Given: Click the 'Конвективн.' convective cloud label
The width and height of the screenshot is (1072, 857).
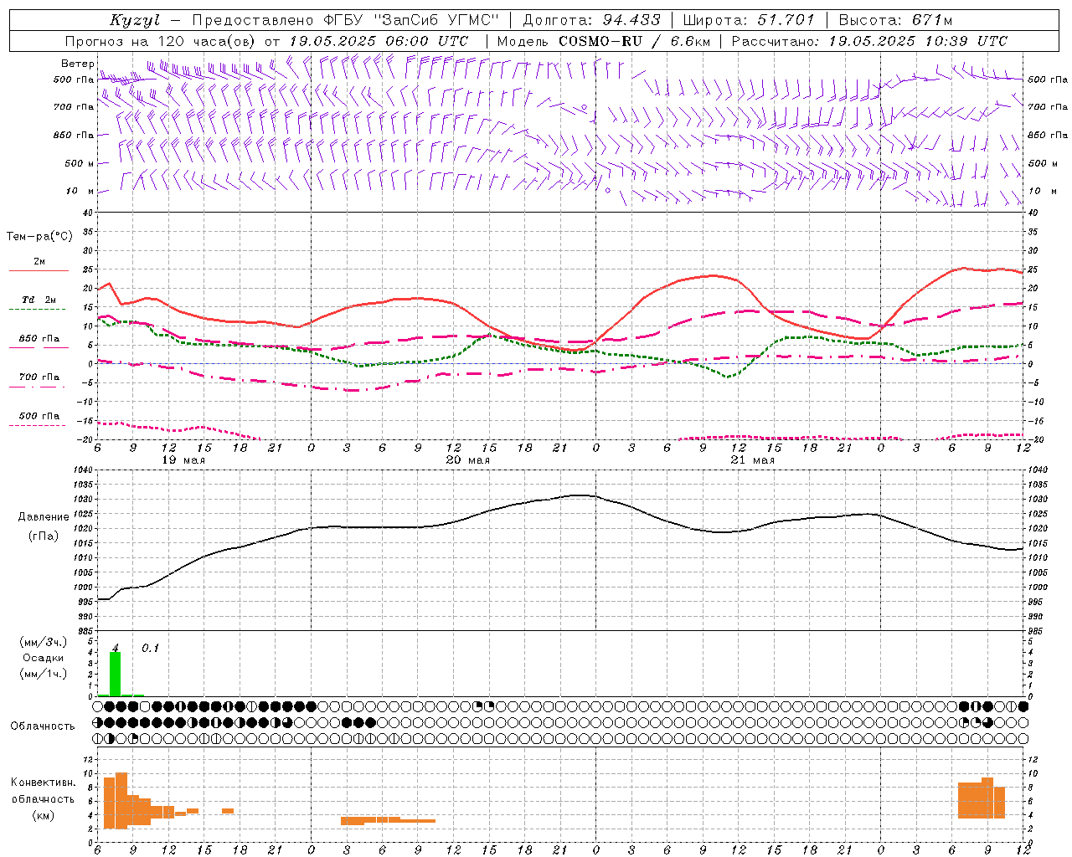Looking at the screenshot, I should click(x=43, y=783).
